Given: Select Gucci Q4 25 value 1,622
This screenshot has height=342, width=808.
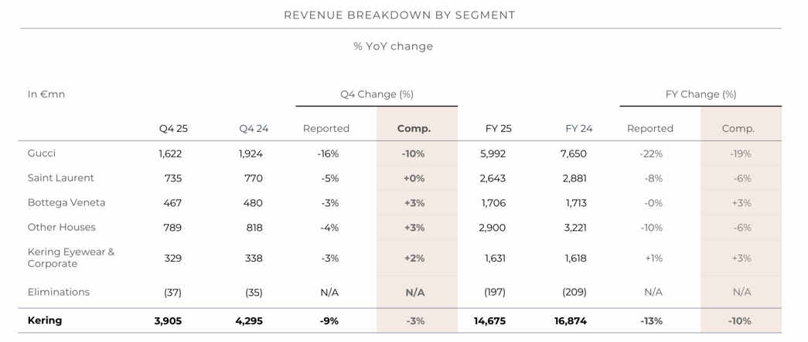Looking at the screenshot, I should coord(170,154).
